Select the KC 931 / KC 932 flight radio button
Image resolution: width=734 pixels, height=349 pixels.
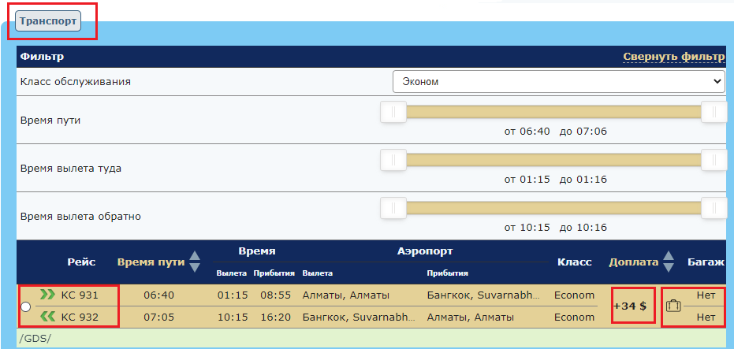[x=26, y=306]
